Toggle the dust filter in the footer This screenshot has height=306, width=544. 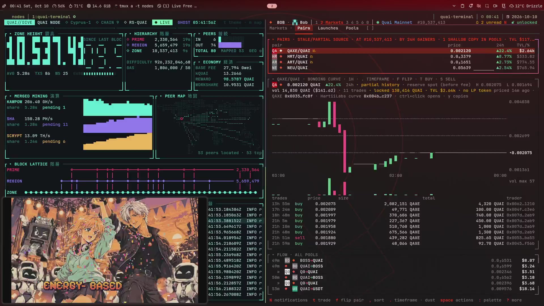pyautogui.click(x=430, y=300)
